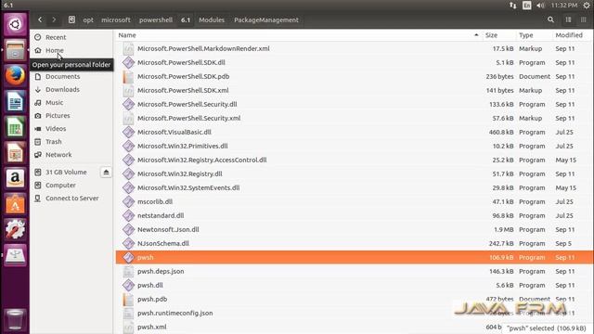Click the PackageManagement path segment

tap(266, 20)
